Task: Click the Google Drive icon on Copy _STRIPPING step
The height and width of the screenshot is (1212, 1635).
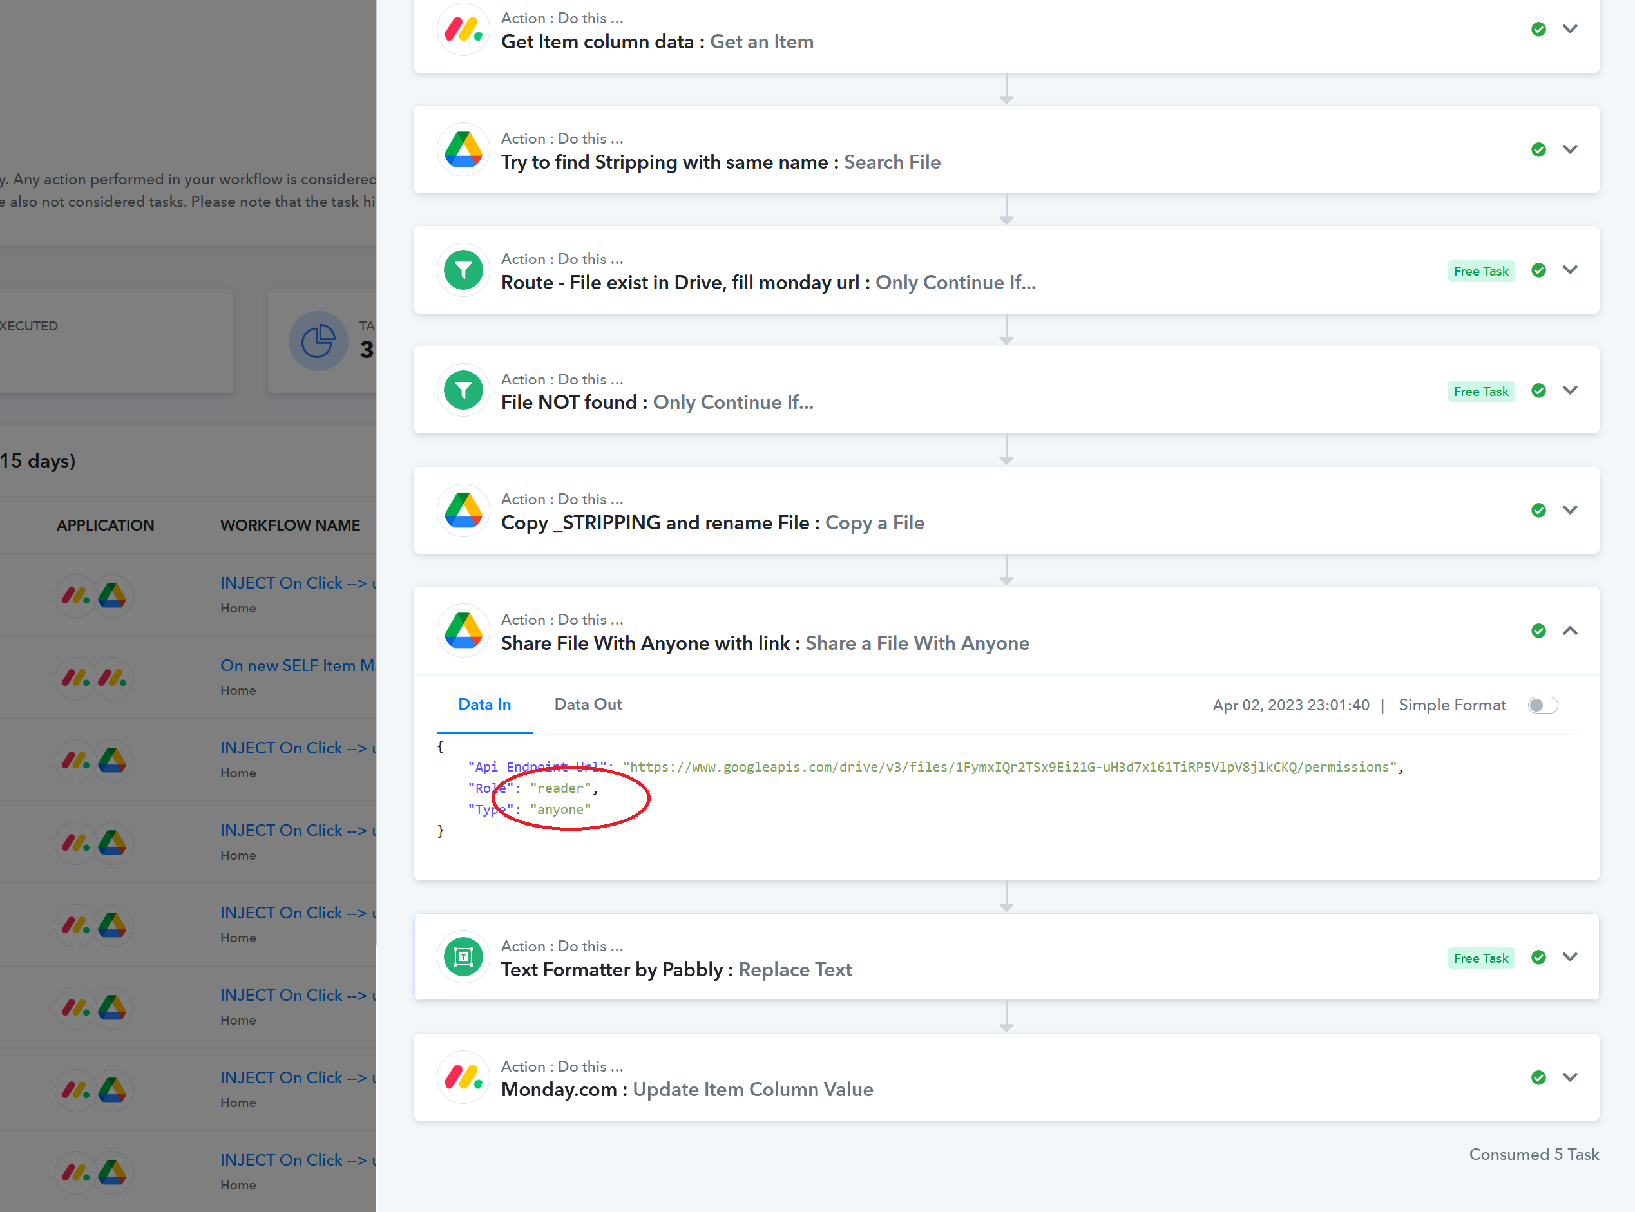Action: pyautogui.click(x=463, y=510)
